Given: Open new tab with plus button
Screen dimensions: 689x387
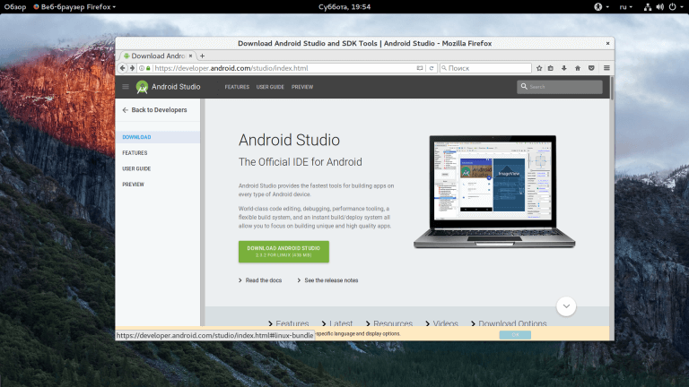Looking at the screenshot, I should coord(202,56).
